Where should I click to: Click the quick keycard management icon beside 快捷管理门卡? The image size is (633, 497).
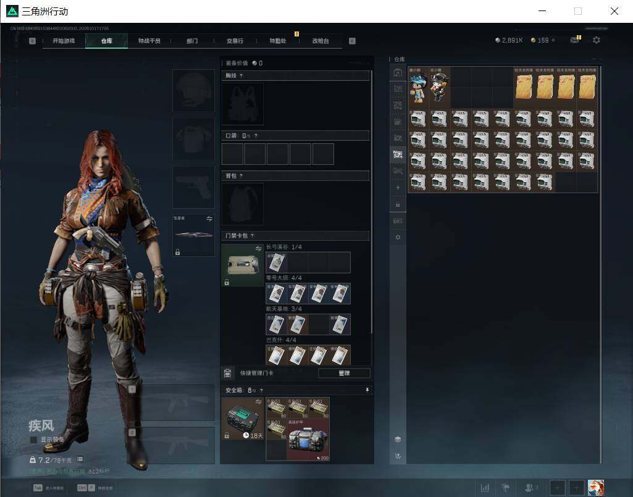pyautogui.click(x=228, y=373)
